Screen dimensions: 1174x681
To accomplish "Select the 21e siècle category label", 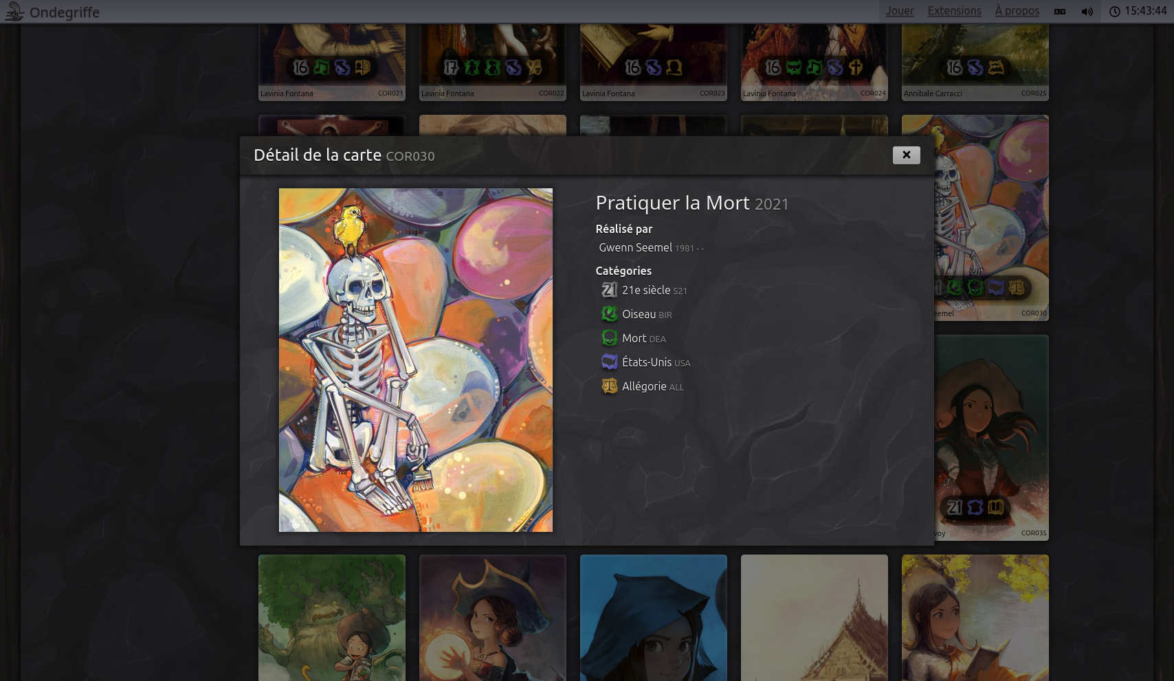I will [x=645, y=290].
